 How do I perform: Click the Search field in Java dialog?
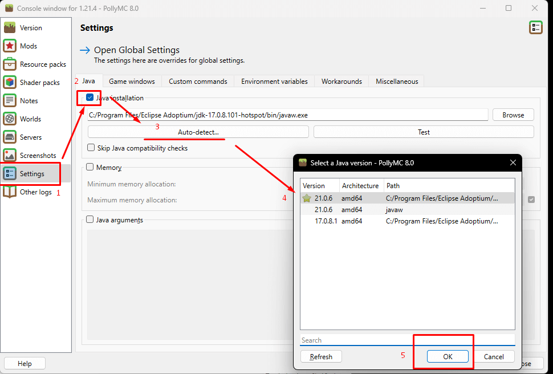[407, 340]
